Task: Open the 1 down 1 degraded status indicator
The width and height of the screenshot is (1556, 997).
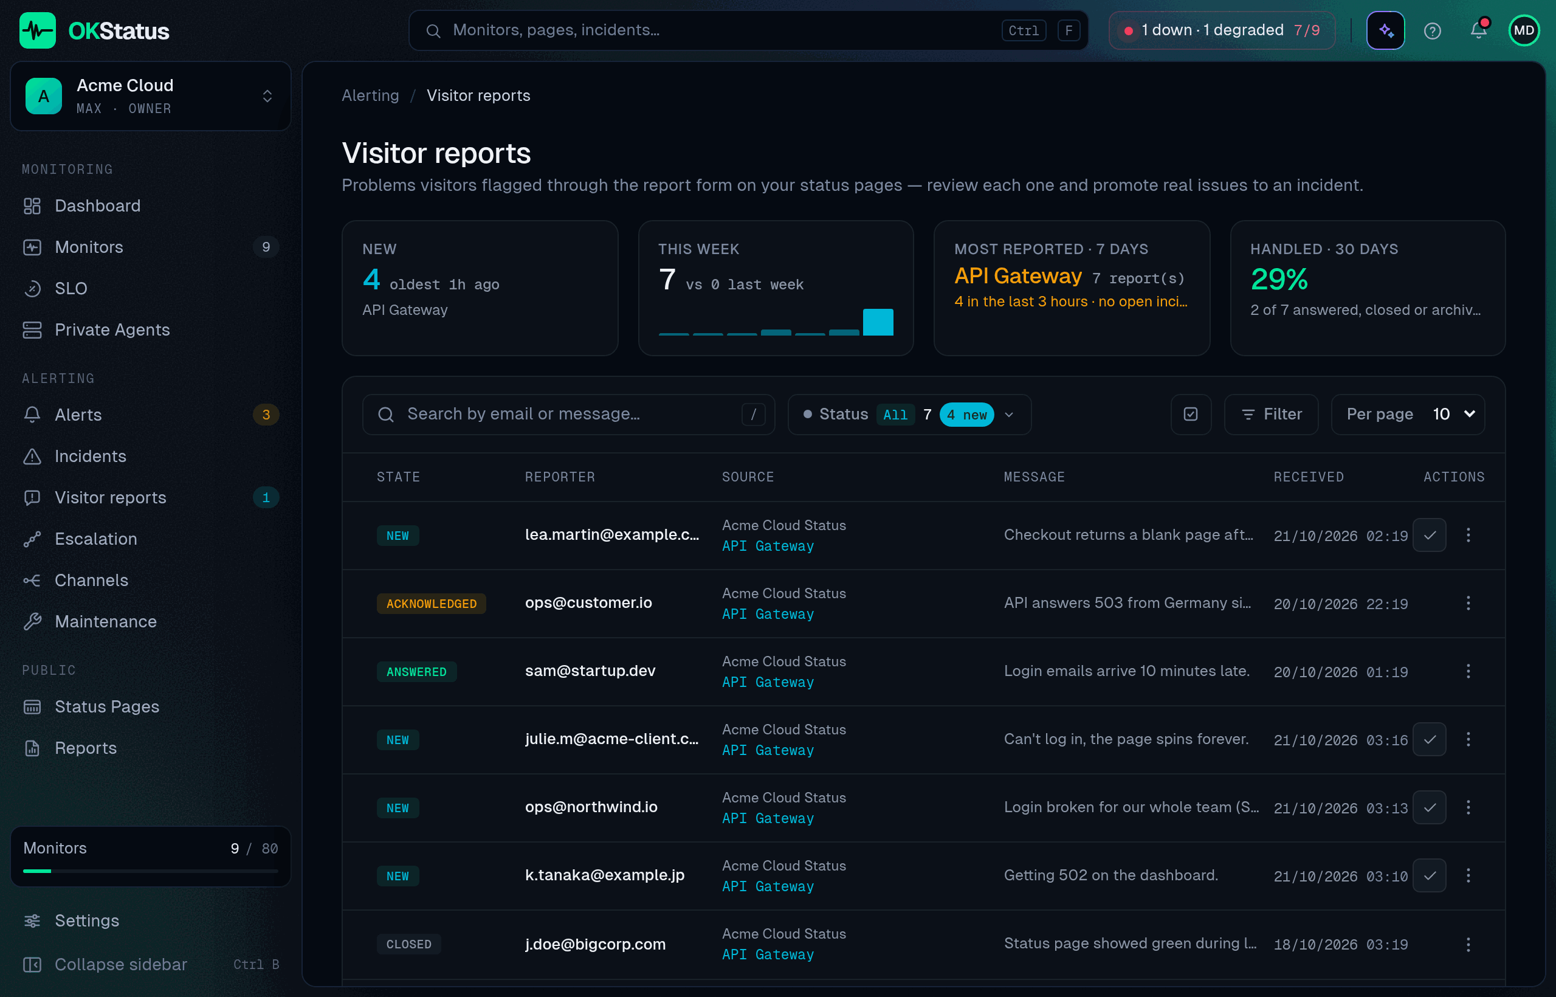Action: [x=1221, y=30]
